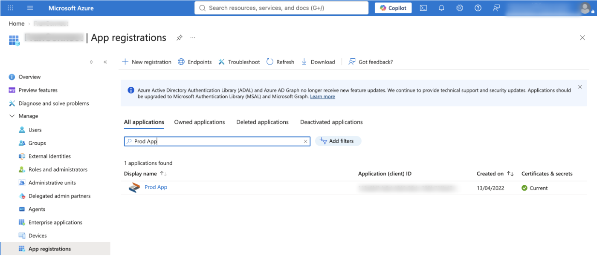Close the App registrations blade

[x=583, y=38]
